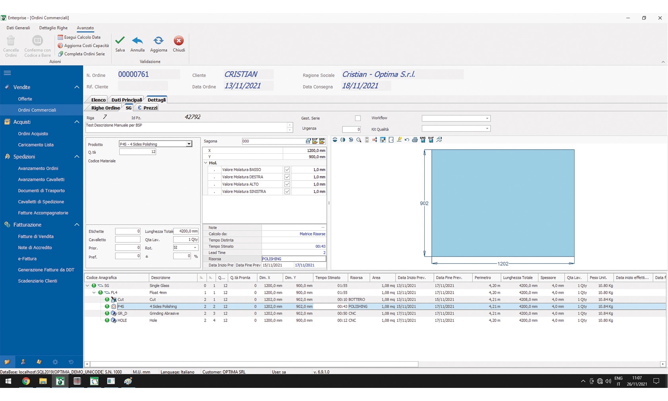Open File Explorer from the taskbar

pos(43,381)
